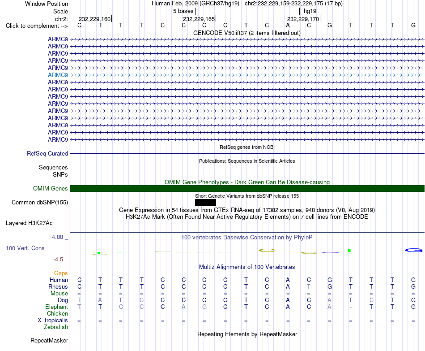Click 'Publications: Sequences in Scientific Articles' title
425x351 pixels.
pos(247,161)
